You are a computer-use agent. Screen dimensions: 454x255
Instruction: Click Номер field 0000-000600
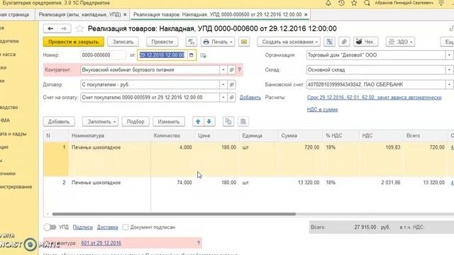[x=104, y=55]
